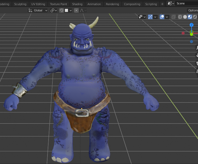Toggle proportional editing button
The image size is (198, 164).
pos(76,10)
